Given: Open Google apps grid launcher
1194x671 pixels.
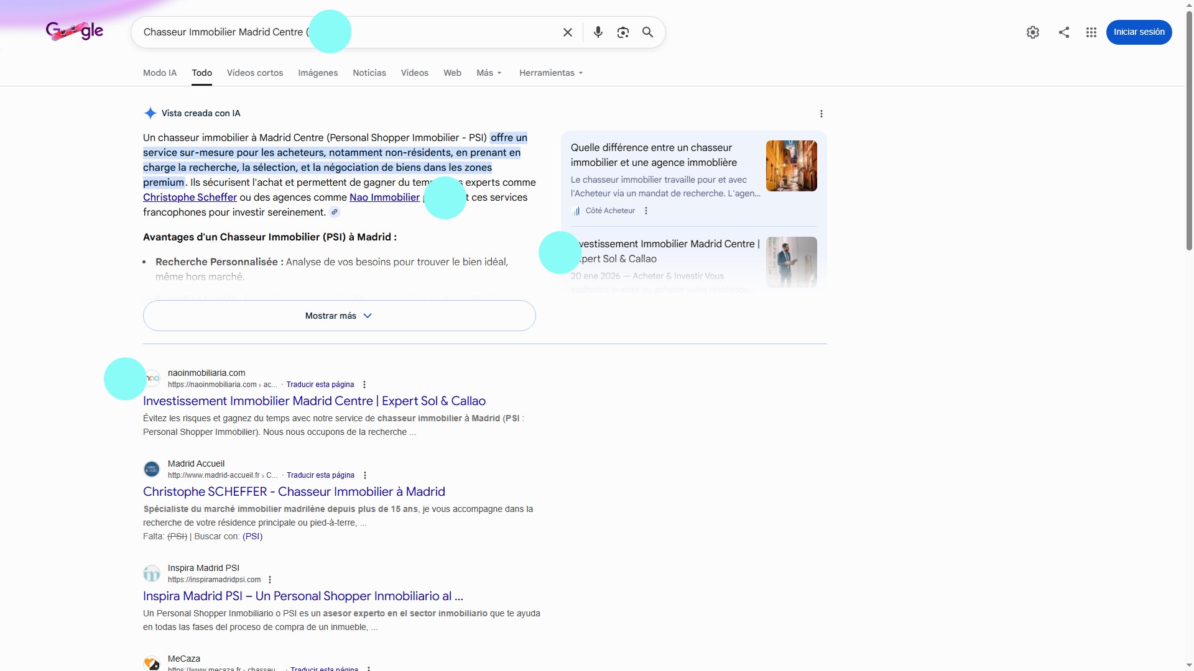Looking at the screenshot, I should tap(1091, 32).
